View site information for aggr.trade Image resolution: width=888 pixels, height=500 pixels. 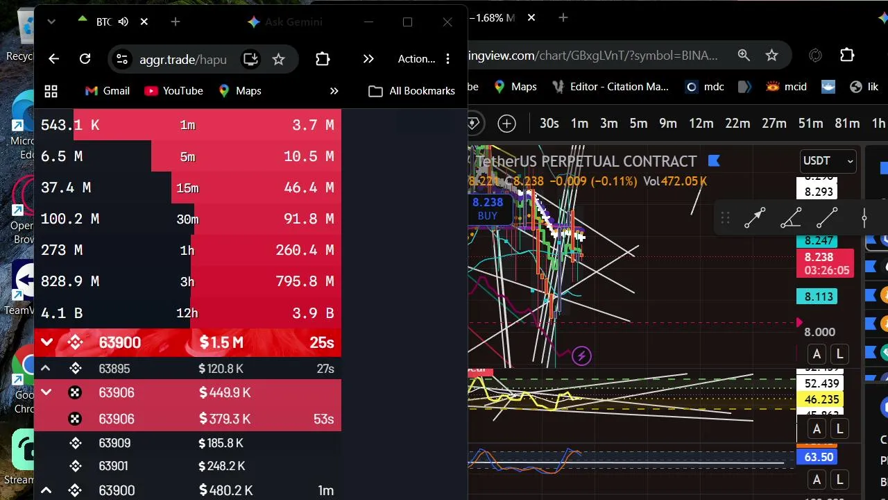click(122, 59)
